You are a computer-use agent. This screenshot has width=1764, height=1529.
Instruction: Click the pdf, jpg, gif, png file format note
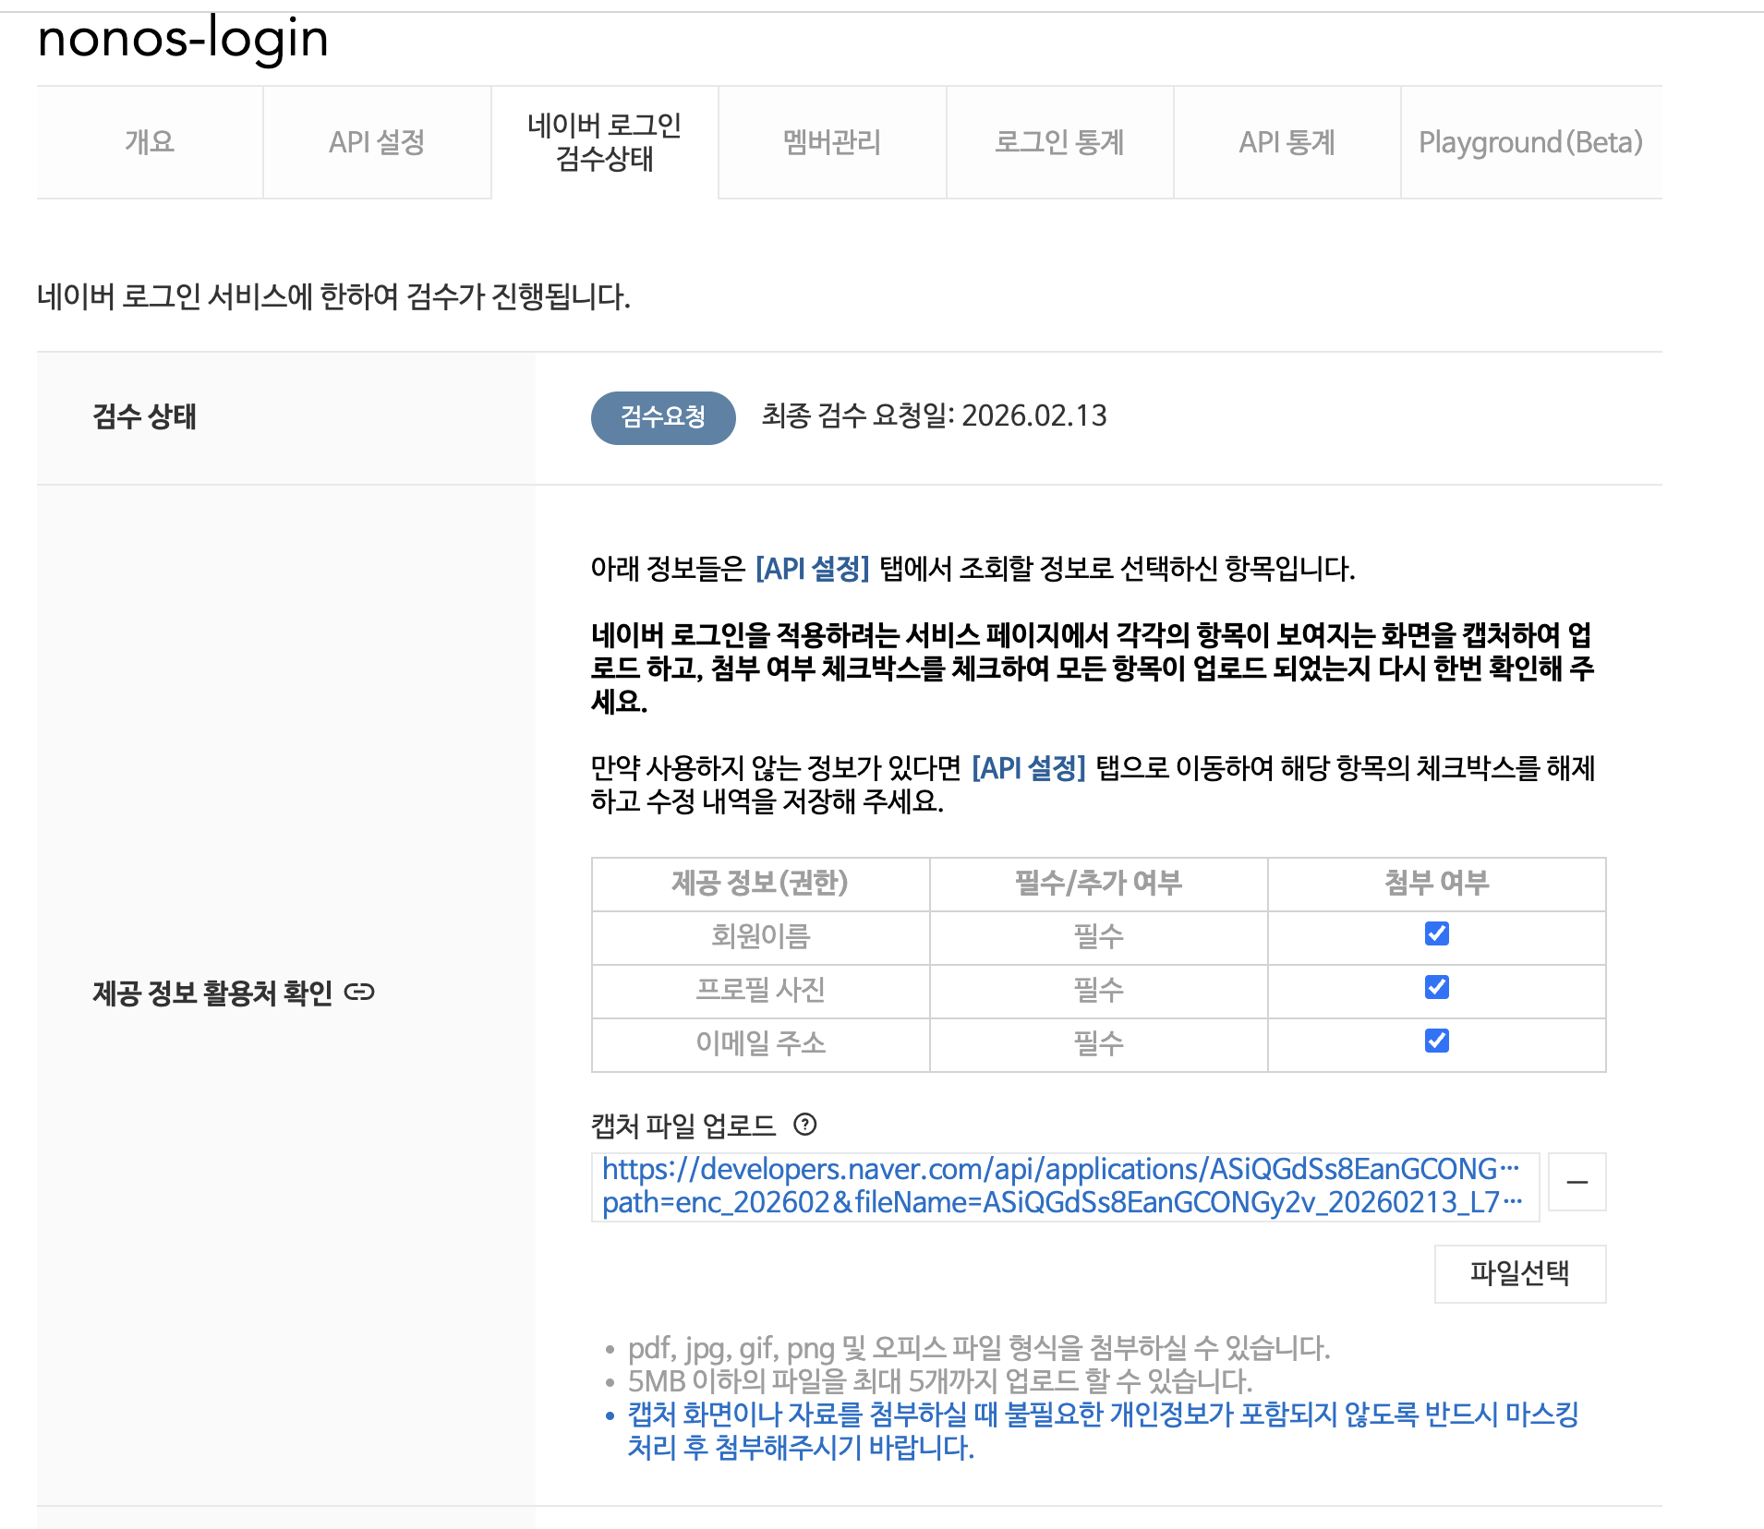pyautogui.click(x=979, y=1349)
